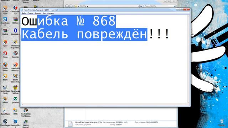
Task: Open the Правка menu in Notepad
Action: (30, 13)
